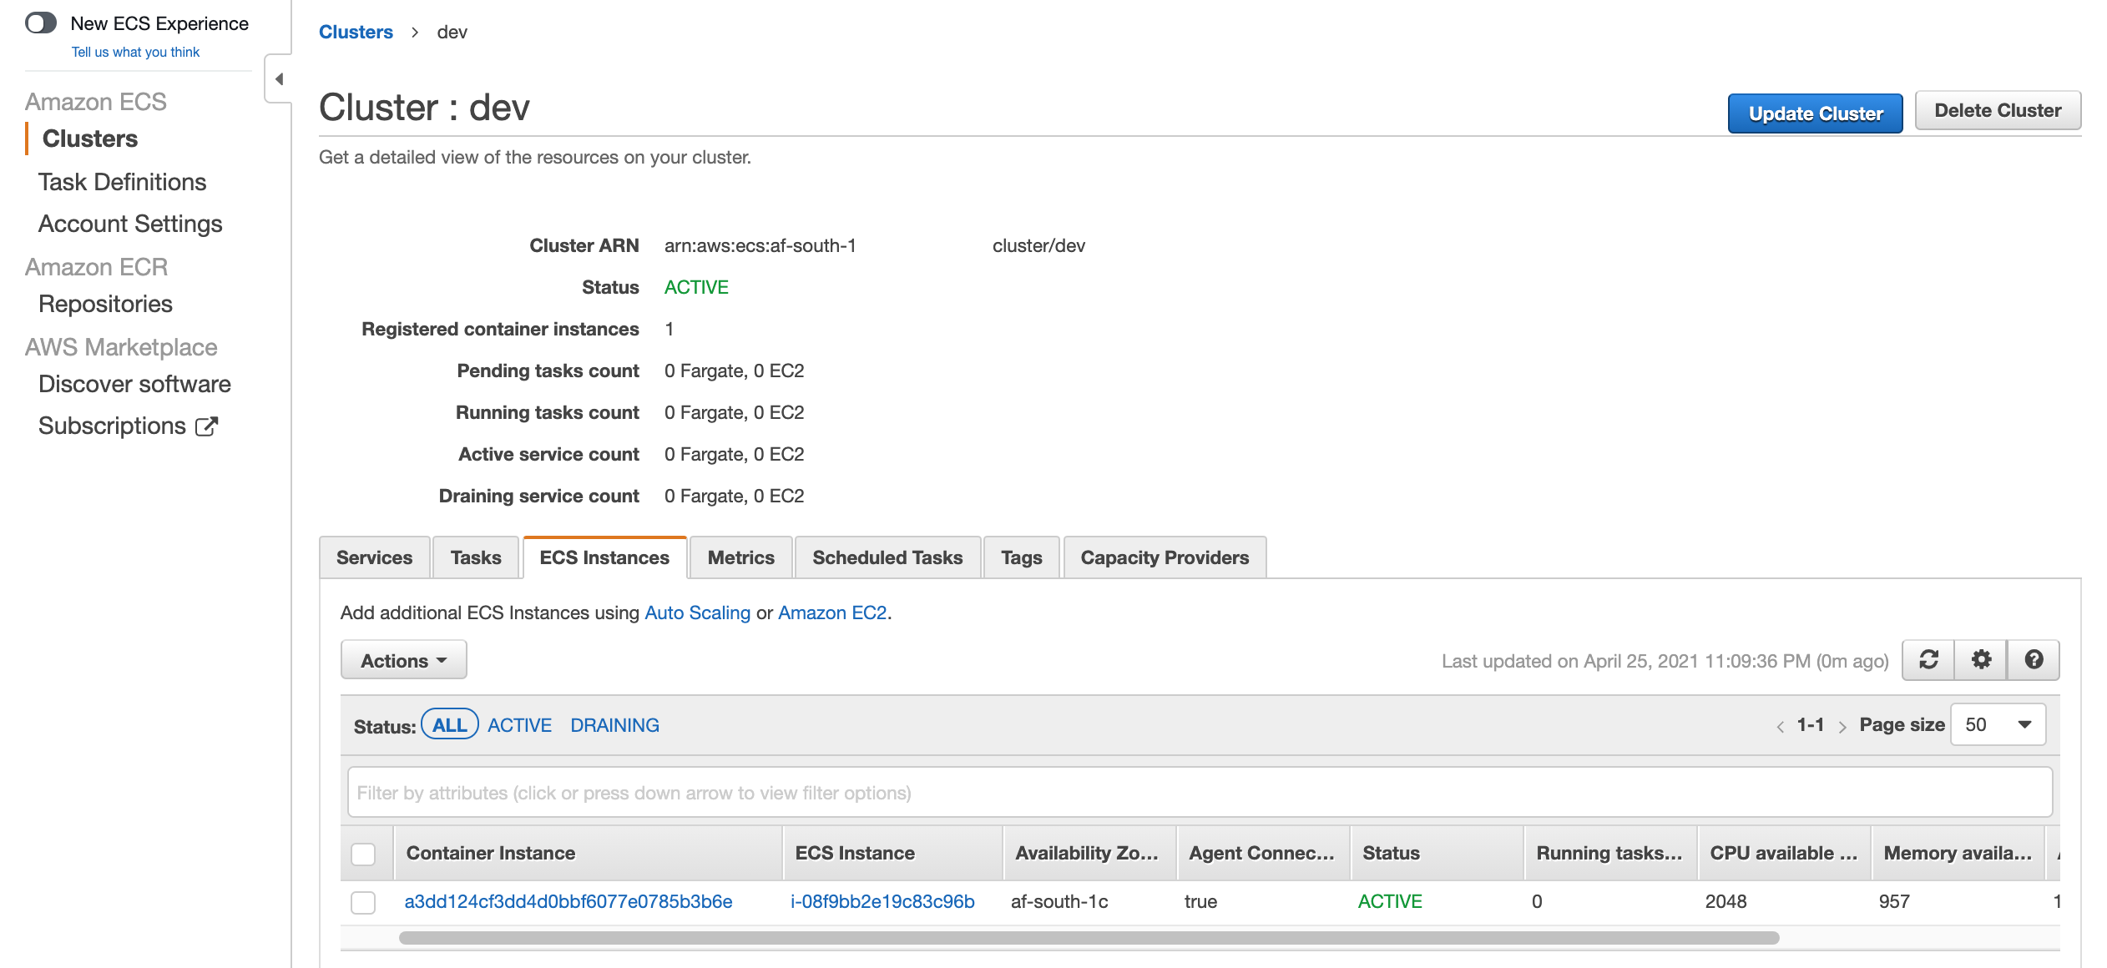
Task: Open the Scheduled Tasks tab
Action: point(887,557)
